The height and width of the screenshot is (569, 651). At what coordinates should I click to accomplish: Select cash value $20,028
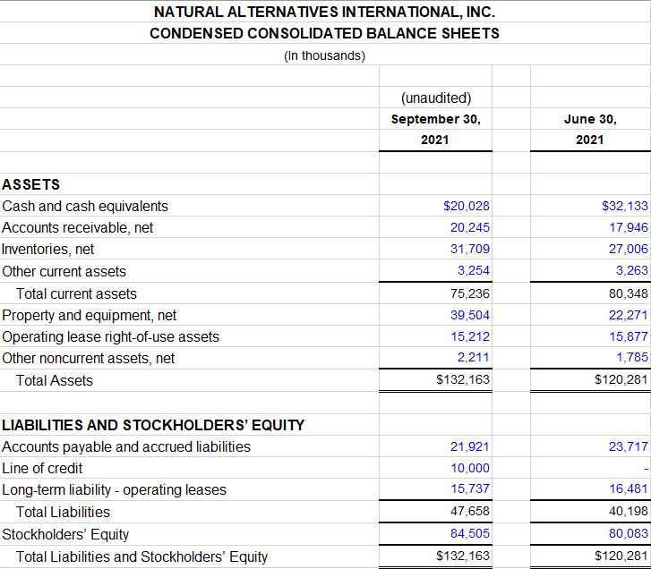pyautogui.click(x=467, y=206)
